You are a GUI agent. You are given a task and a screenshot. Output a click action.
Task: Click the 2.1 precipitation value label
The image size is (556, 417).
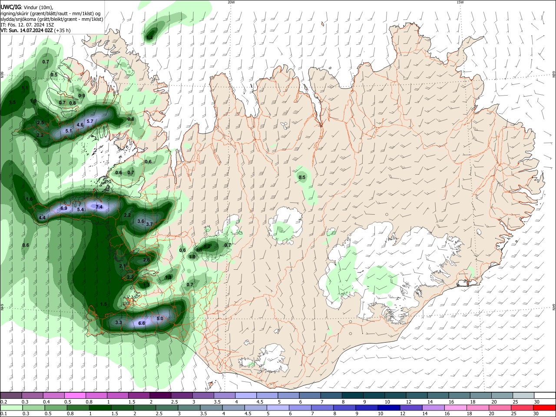[122, 266]
